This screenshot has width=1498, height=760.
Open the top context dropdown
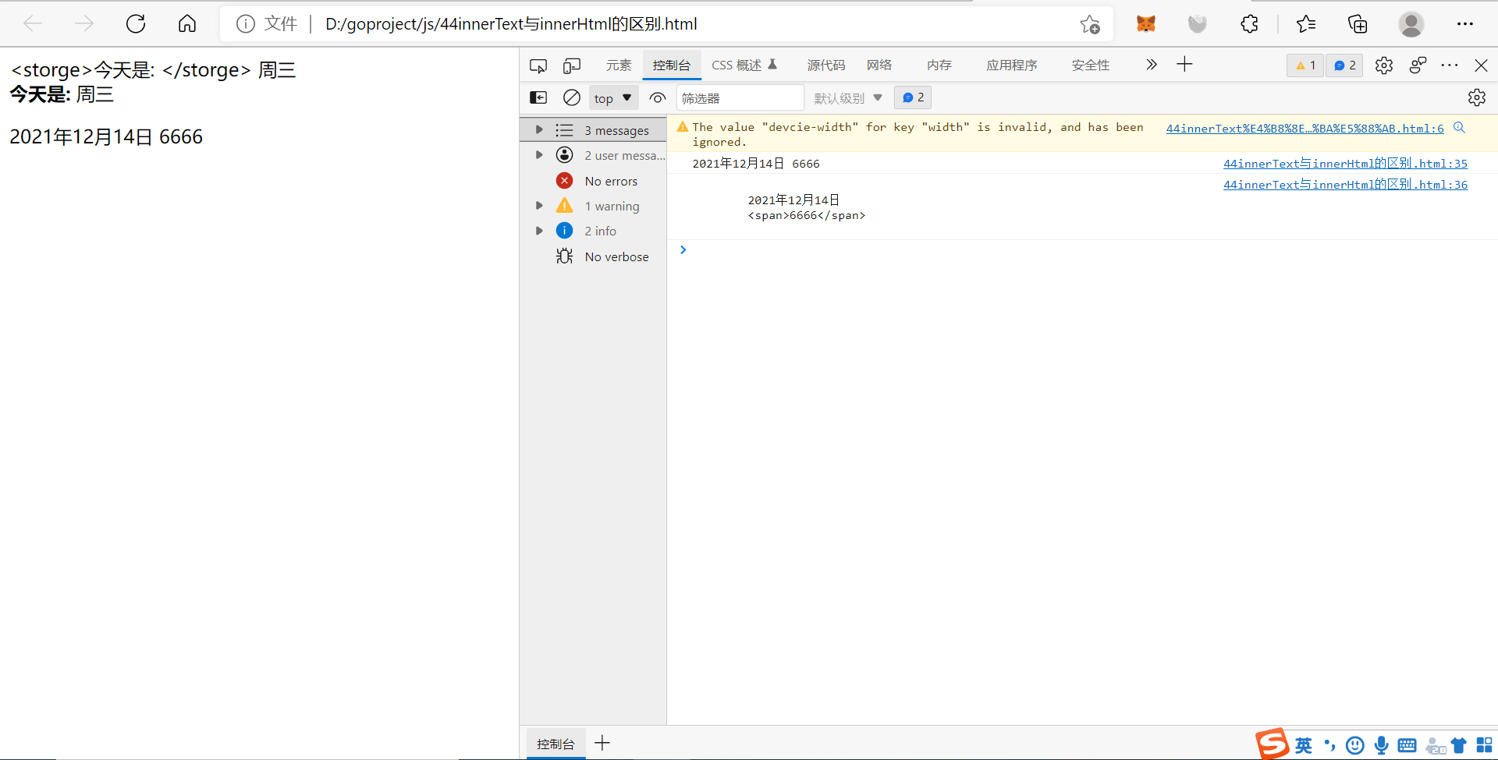point(613,98)
